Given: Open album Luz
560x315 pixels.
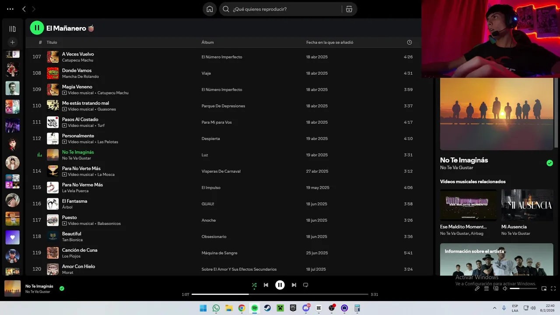Looking at the screenshot, I should (x=205, y=155).
